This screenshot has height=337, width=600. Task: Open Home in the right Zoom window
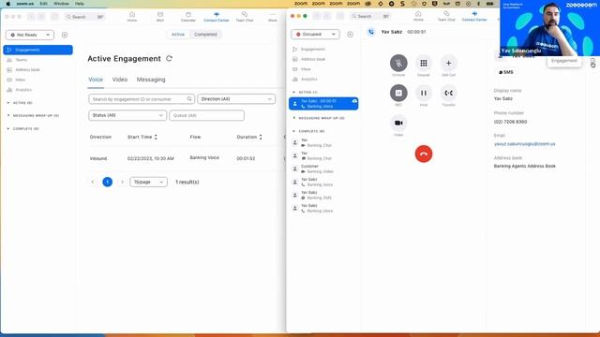tap(418, 16)
